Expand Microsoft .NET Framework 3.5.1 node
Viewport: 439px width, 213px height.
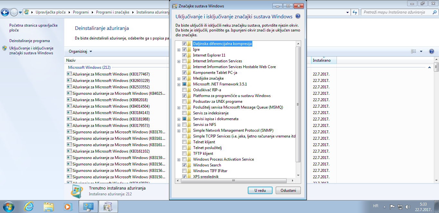pyautogui.click(x=179, y=84)
